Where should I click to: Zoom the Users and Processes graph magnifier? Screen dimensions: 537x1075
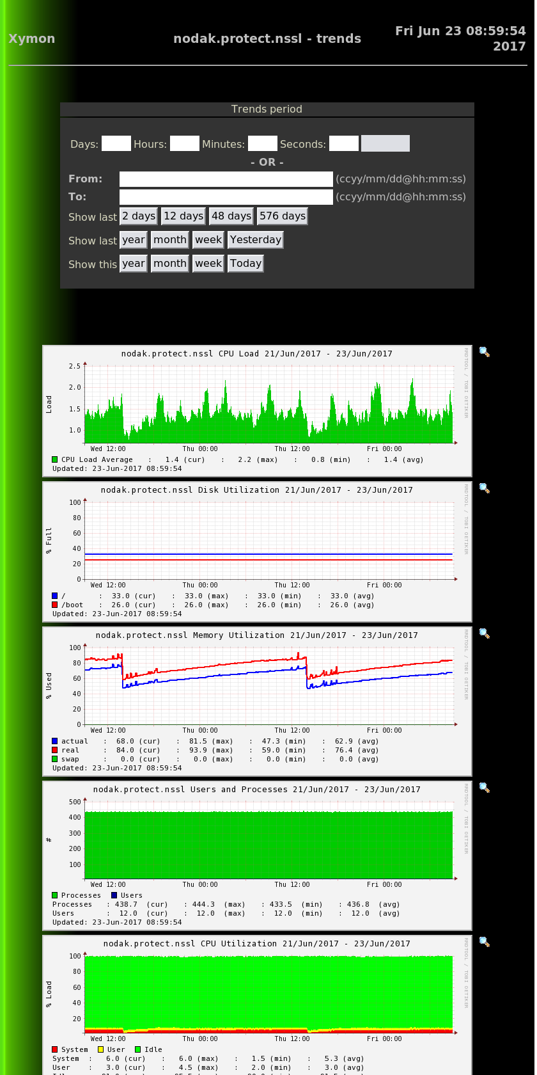(x=485, y=788)
